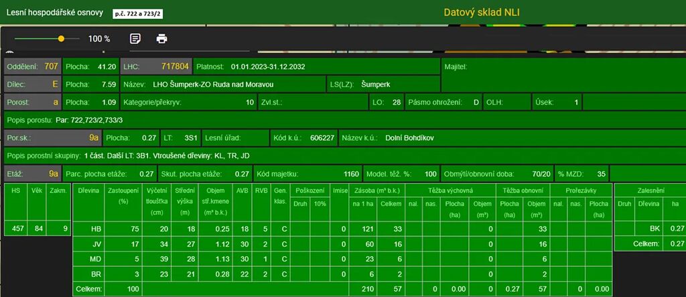Click the Etáž 9a field
The width and height of the screenshot is (686, 297).
click(x=32, y=174)
